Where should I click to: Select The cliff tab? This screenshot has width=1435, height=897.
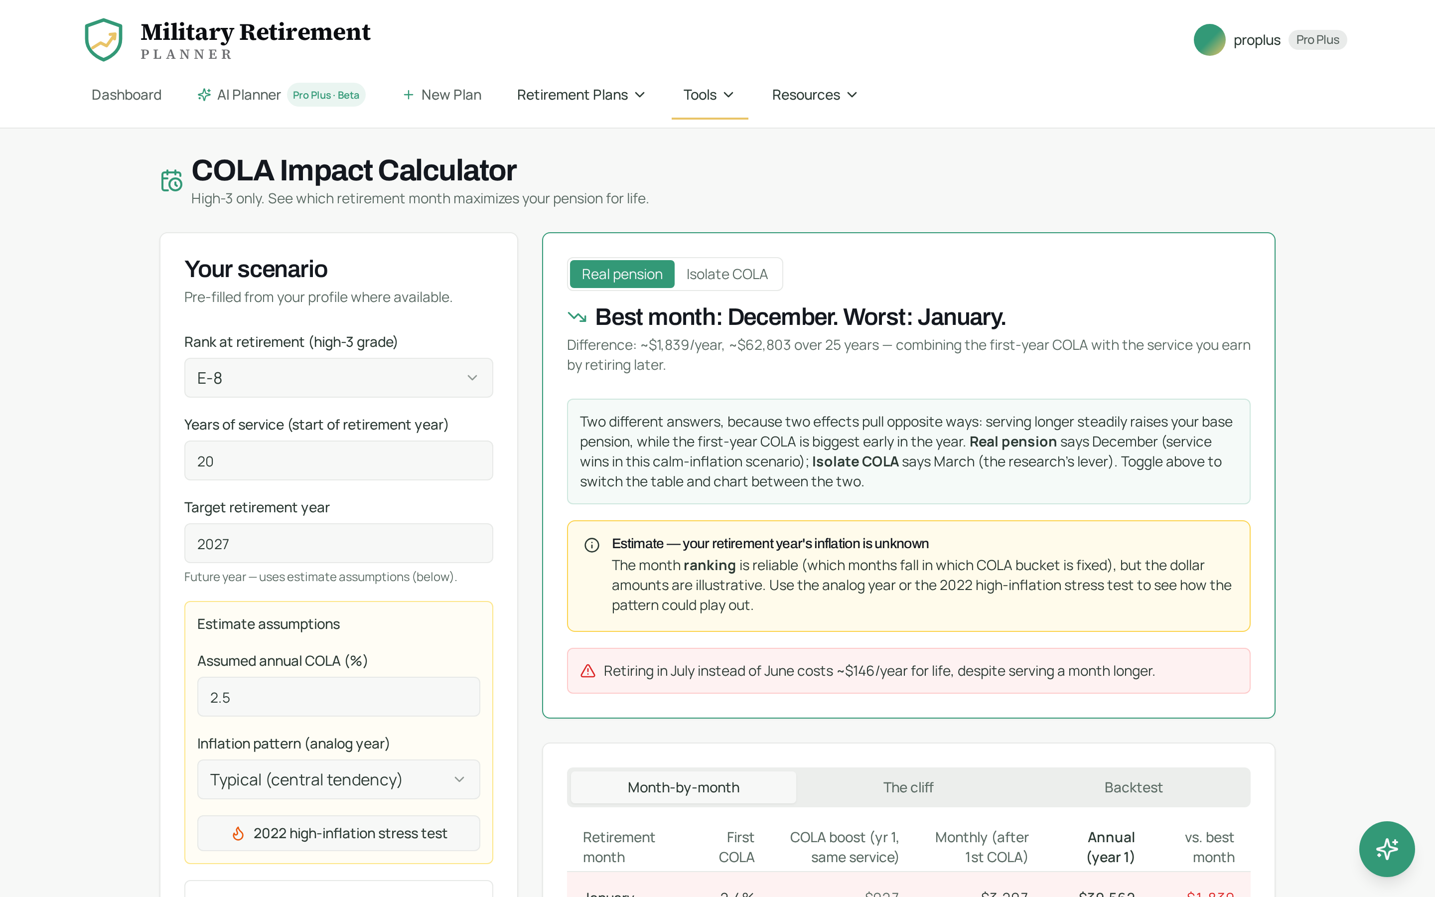click(908, 787)
